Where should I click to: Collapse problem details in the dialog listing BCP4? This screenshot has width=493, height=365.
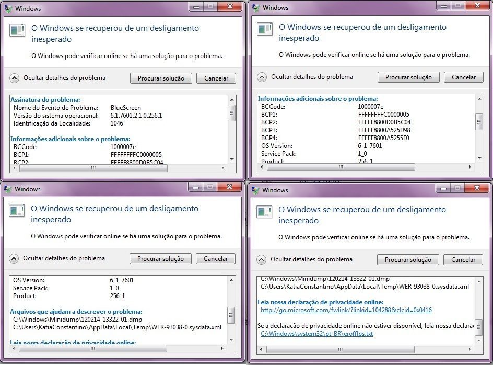[x=262, y=77]
